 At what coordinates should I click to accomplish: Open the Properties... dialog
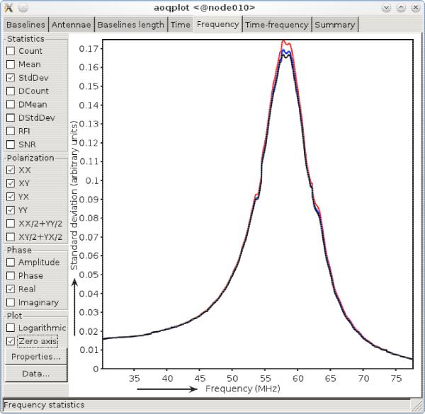(x=35, y=357)
